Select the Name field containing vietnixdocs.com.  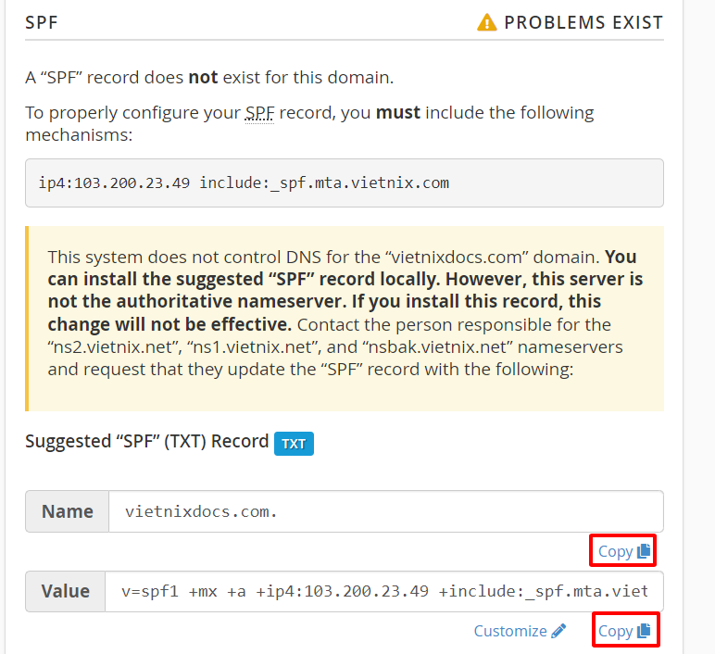coord(386,511)
